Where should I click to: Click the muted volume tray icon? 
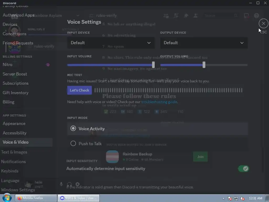coord(242,198)
